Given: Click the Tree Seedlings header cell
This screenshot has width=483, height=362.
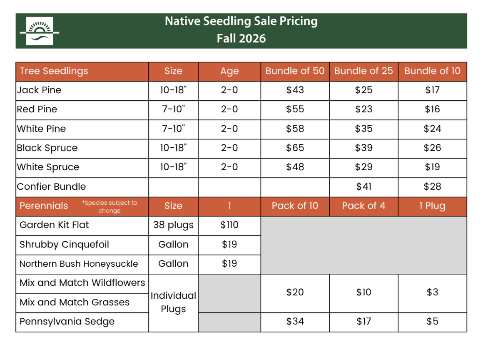Looking at the screenshot, I should (82, 72).
